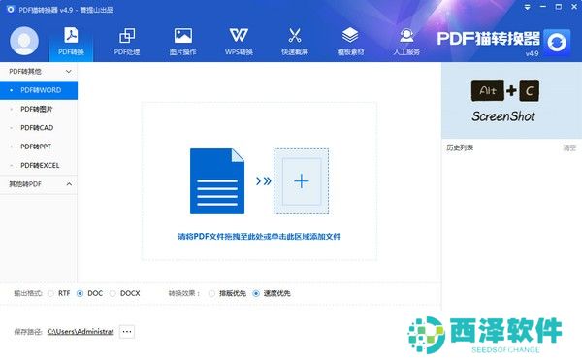
Task: Click the C:\Users\Administrat save path
Action: coord(81,332)
